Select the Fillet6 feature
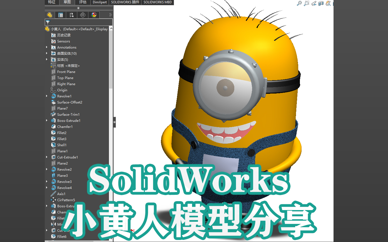The width and height of the screenshot is (388, 242). pos(62,237)
